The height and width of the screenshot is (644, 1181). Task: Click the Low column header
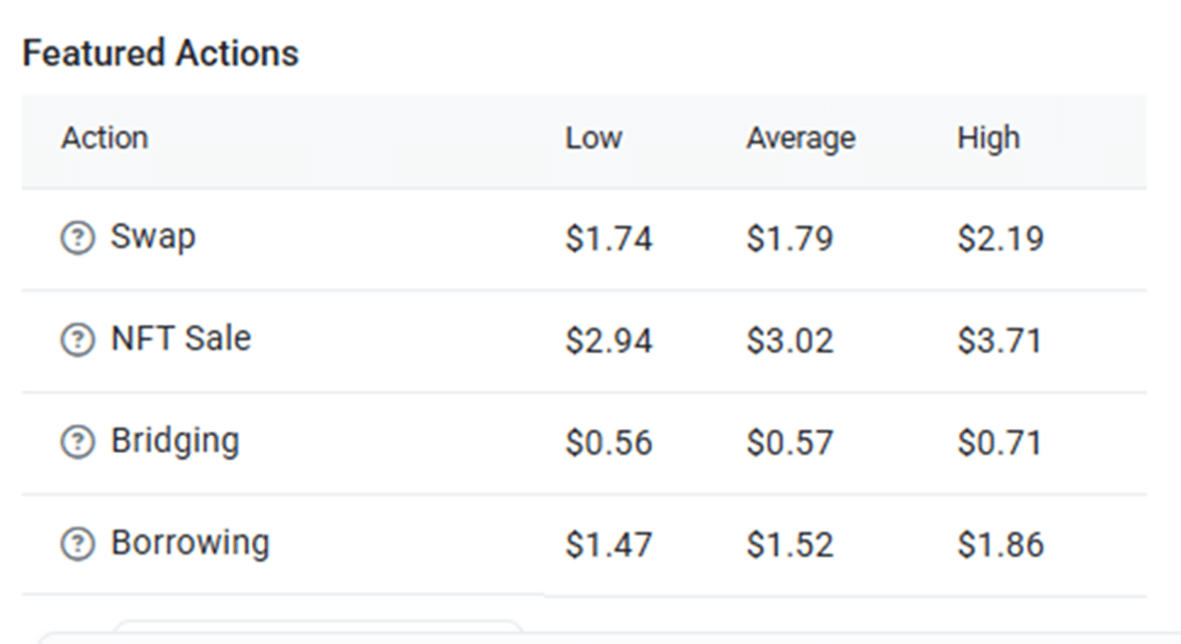pyautogui.click(x=593, y=137)
